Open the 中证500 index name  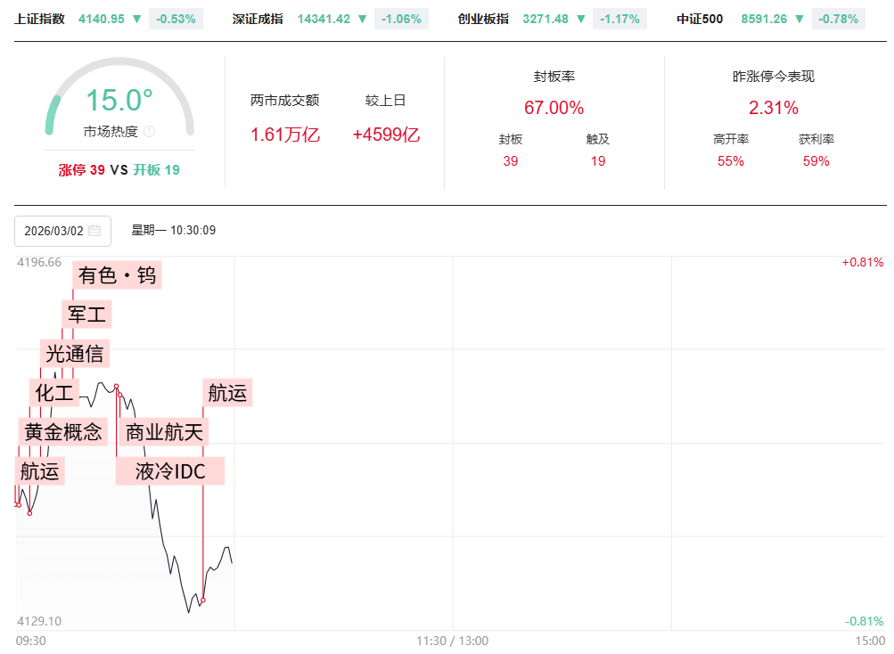click(x=700, y=19)
